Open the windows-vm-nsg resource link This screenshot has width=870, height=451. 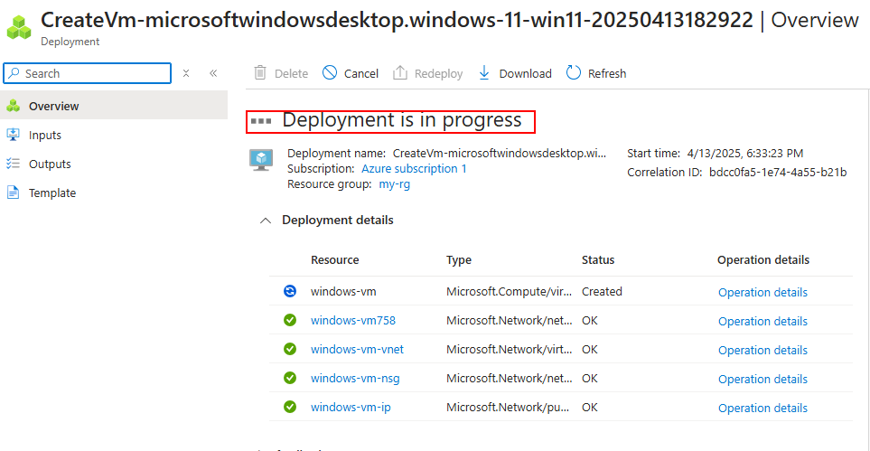355,378
